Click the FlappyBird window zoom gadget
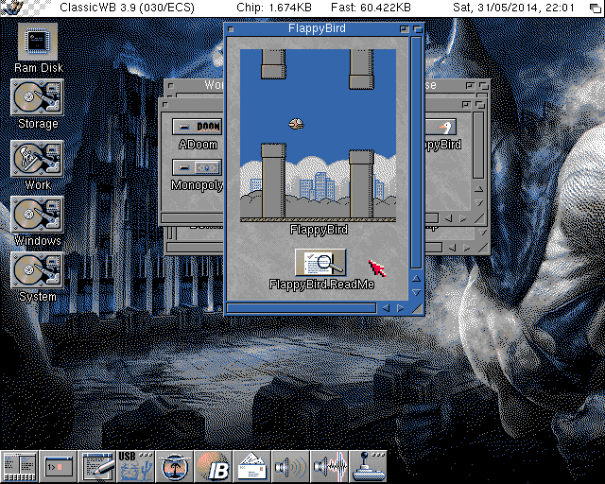The image size is (605, 484). (404, 29)
